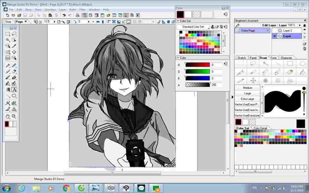Select the Lasso selection tool
309x193 pixels.
[14, 34]
